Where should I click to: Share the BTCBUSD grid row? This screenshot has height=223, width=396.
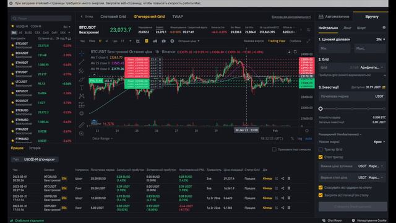tap(283, 178)
